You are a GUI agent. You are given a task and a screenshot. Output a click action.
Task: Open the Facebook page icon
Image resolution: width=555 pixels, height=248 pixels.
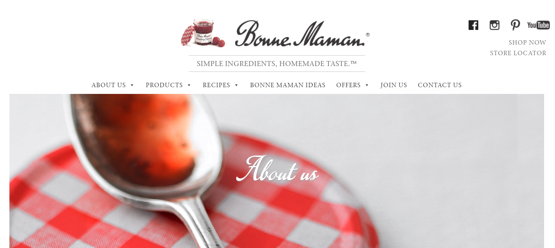pyautogui.click(x=473, y=25)
